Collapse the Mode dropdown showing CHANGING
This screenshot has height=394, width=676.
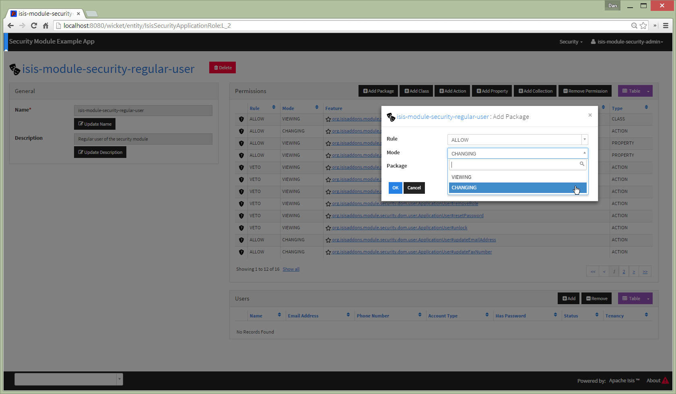tap(517, 153)
